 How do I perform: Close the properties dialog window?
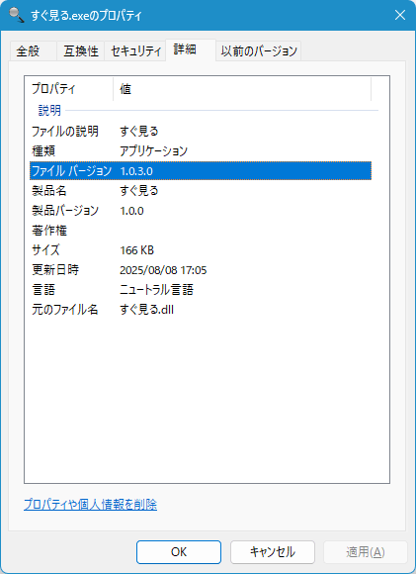pyautogui.click(x=400, y=15)
